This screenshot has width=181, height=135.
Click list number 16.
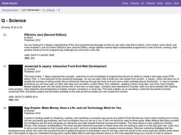[x=5, y=35]
